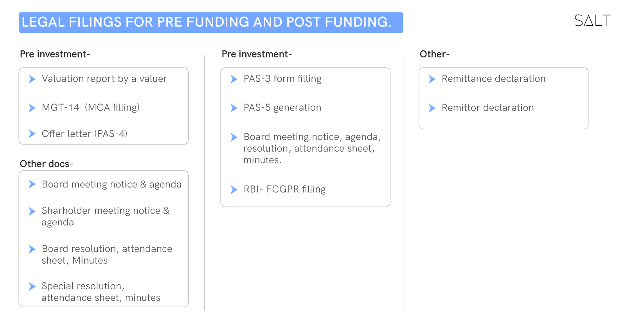This screenshot has height=321, width=626.
Task: Click the arrow beside Special resolution item
Action: (x=32, y=287)
